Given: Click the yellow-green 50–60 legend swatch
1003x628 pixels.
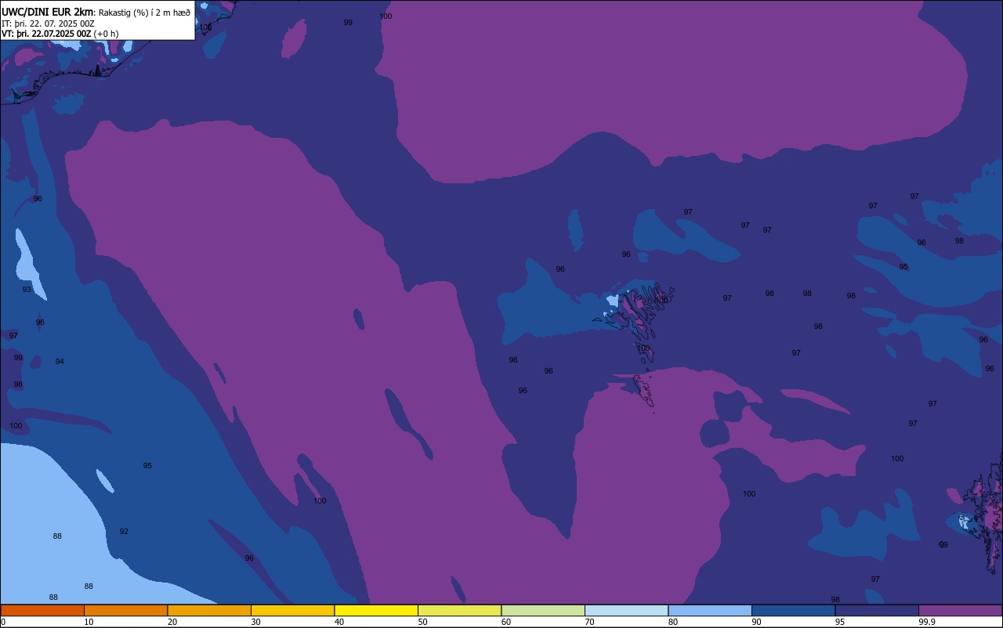Looking at the screenshot, I should click(x=459, y=610).
